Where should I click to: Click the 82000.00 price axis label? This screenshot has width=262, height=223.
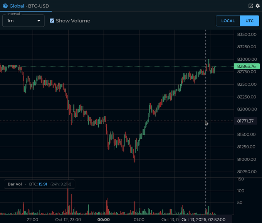[x=247, y=109]
